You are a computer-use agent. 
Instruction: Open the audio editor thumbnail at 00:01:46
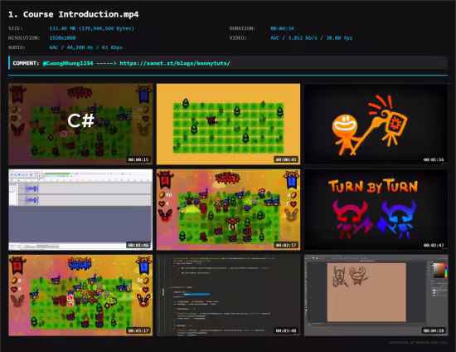[x=80, y=210]
